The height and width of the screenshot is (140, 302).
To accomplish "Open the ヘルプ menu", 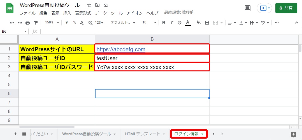I will 152,13.
